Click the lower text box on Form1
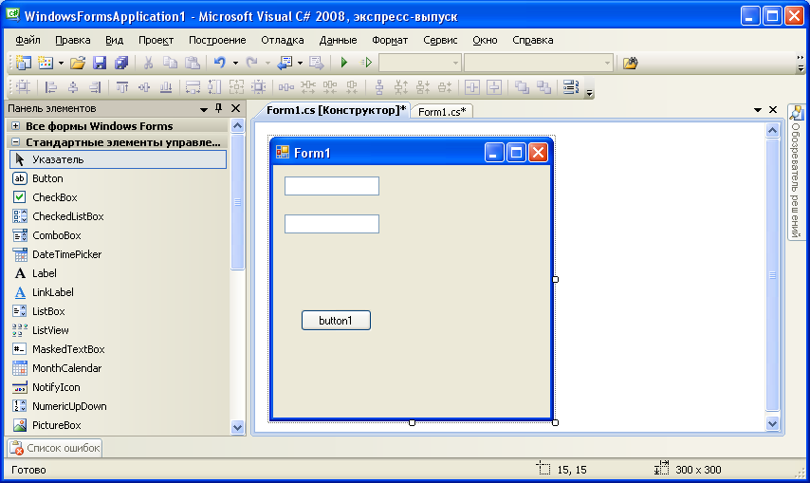Viewport: 810px width, 483px height. (332, 224)
